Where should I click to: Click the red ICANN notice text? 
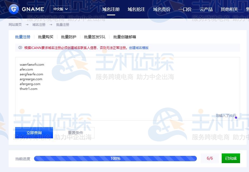[76, 48]
